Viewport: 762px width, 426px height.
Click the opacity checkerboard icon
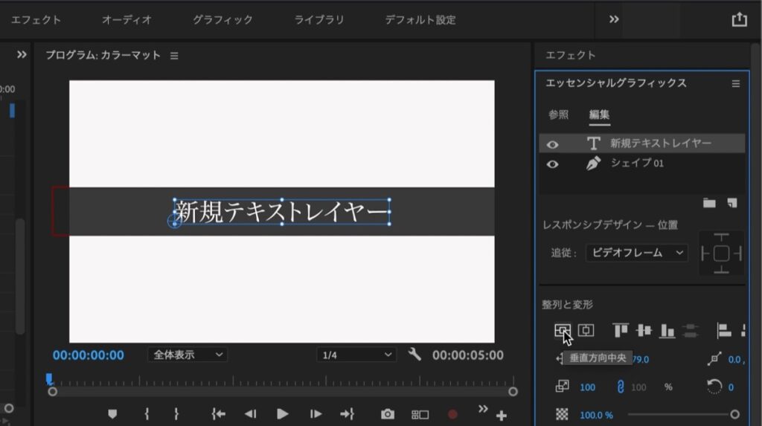coord(562,414)
